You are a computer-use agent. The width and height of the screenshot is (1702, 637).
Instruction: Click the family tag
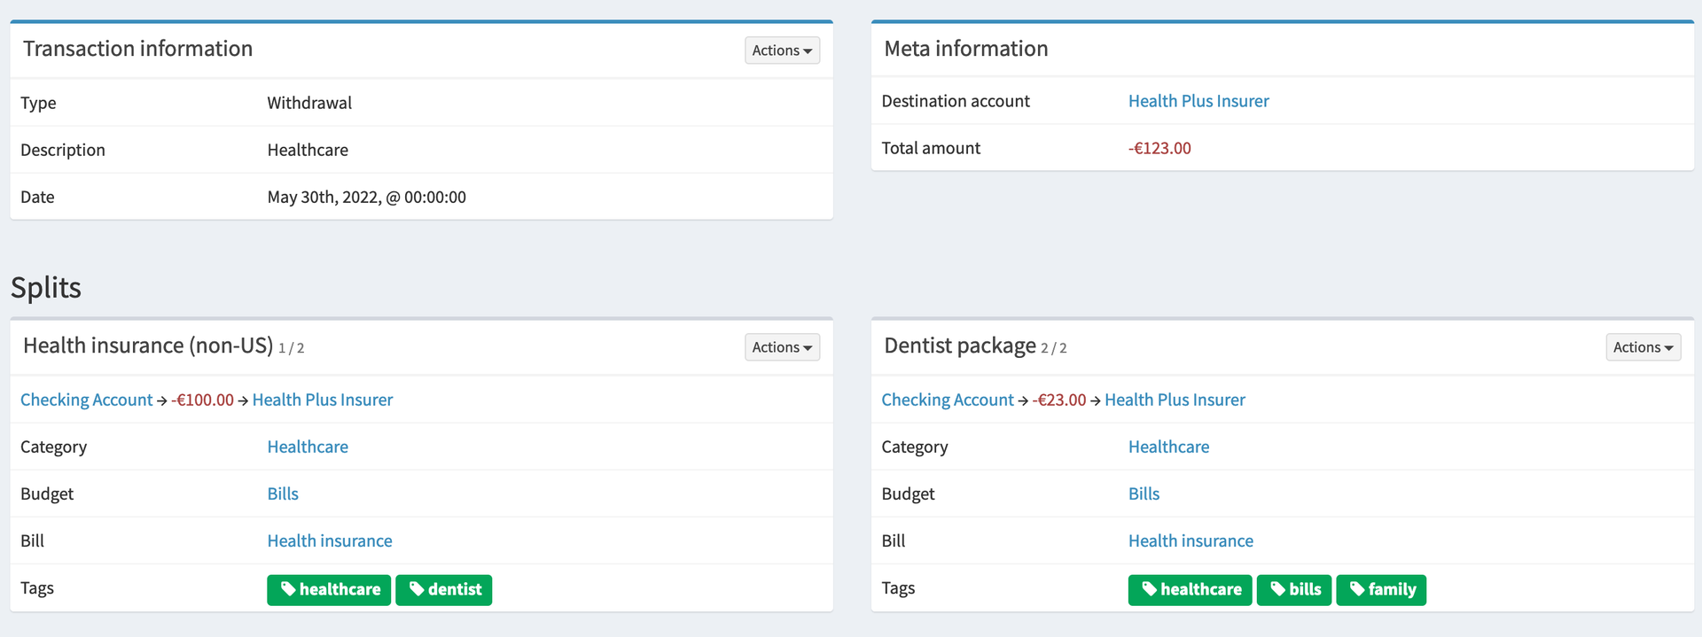tap(1381, 590)
